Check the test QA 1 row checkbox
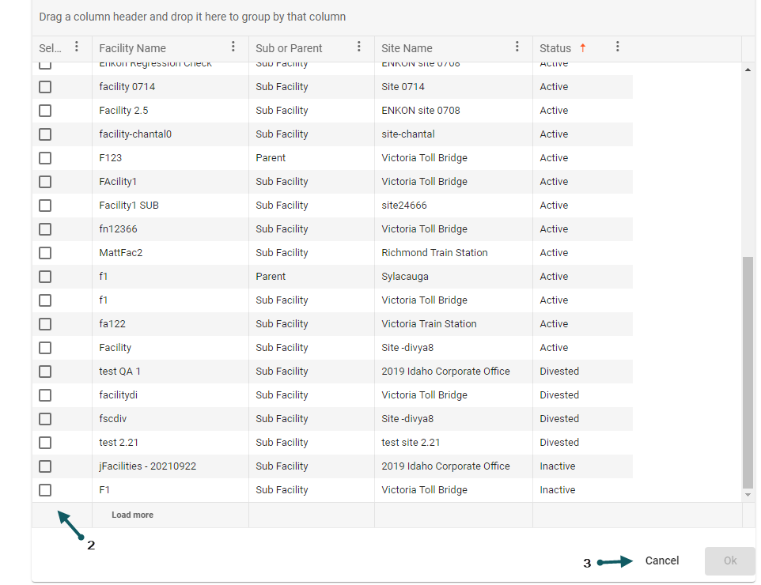761x585 pixels. [x=45, y=372]
